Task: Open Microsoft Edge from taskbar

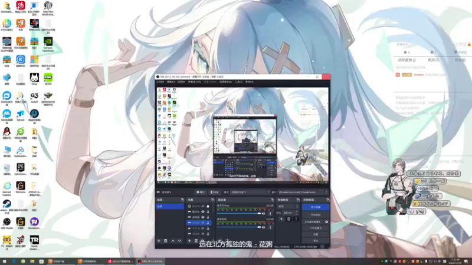Action: [x=14, y=261]
